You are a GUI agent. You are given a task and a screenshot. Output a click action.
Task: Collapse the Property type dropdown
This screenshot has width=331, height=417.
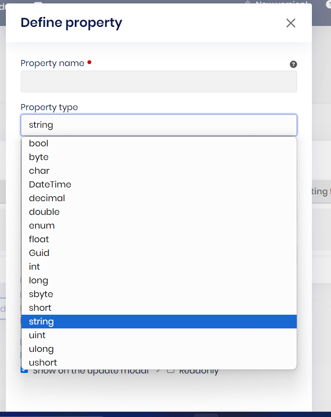[x=159, y=125]
